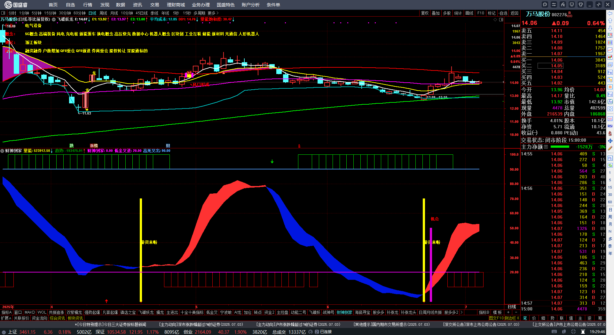Toggle the 多股 multi-stock view

pos(447,13)
